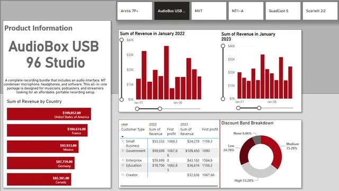This screenshot has height=191, width=339.
Task: Select the Canada revenue bar
Action: click(x=39, y=179)
